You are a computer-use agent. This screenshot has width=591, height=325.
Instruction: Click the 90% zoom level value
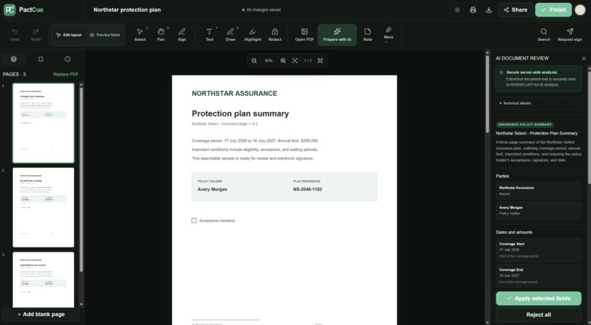(x=268, y=61)
